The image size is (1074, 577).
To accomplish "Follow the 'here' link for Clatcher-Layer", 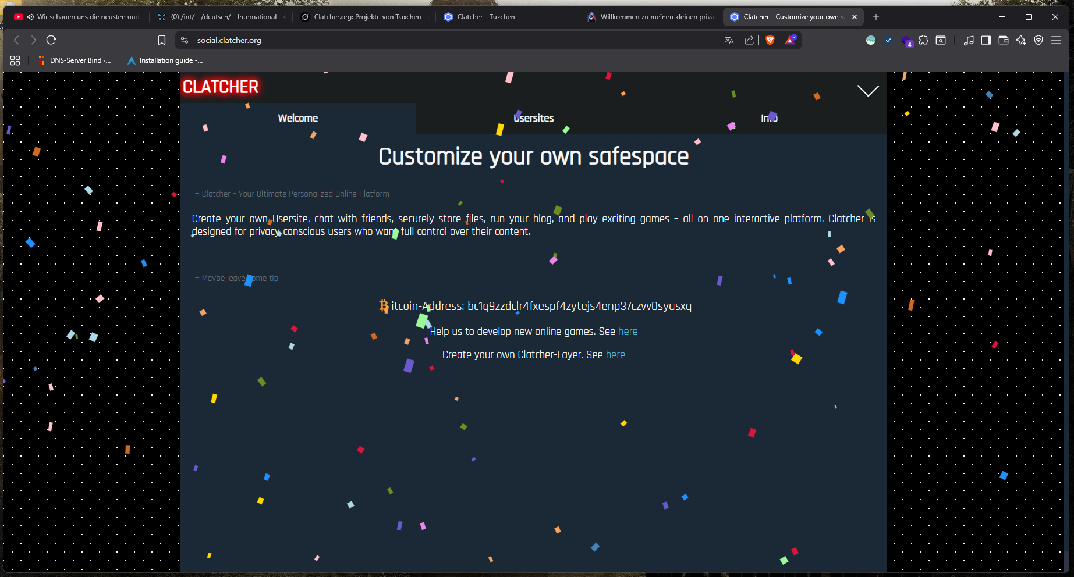I will (615, 355).
